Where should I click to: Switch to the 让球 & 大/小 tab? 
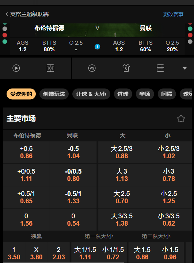pos(91,94)
